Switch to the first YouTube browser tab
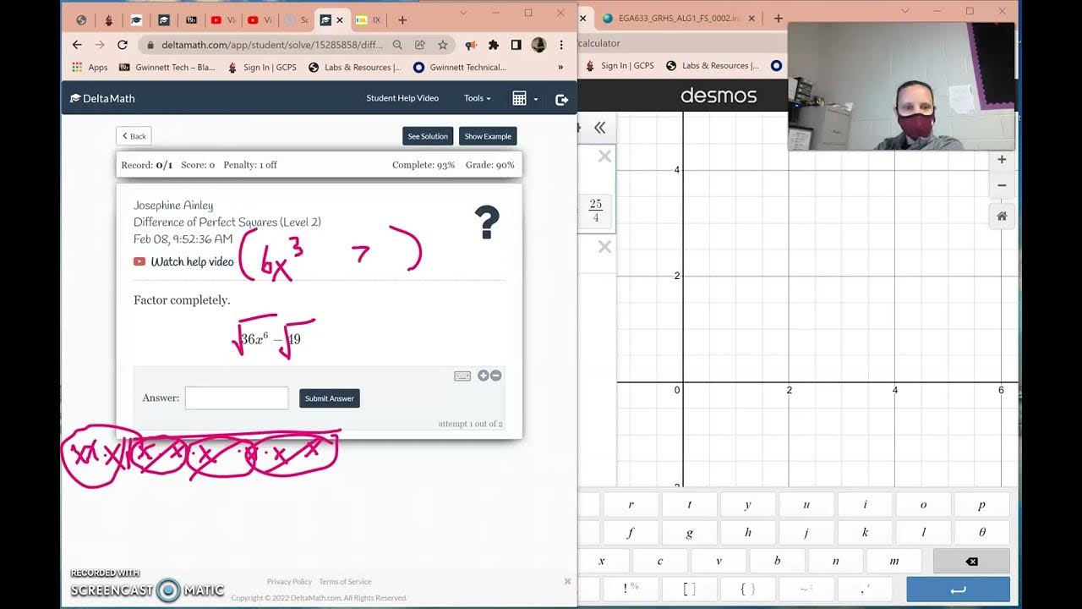Viewport: 1082px width, 609px height. tap(222, 20)
